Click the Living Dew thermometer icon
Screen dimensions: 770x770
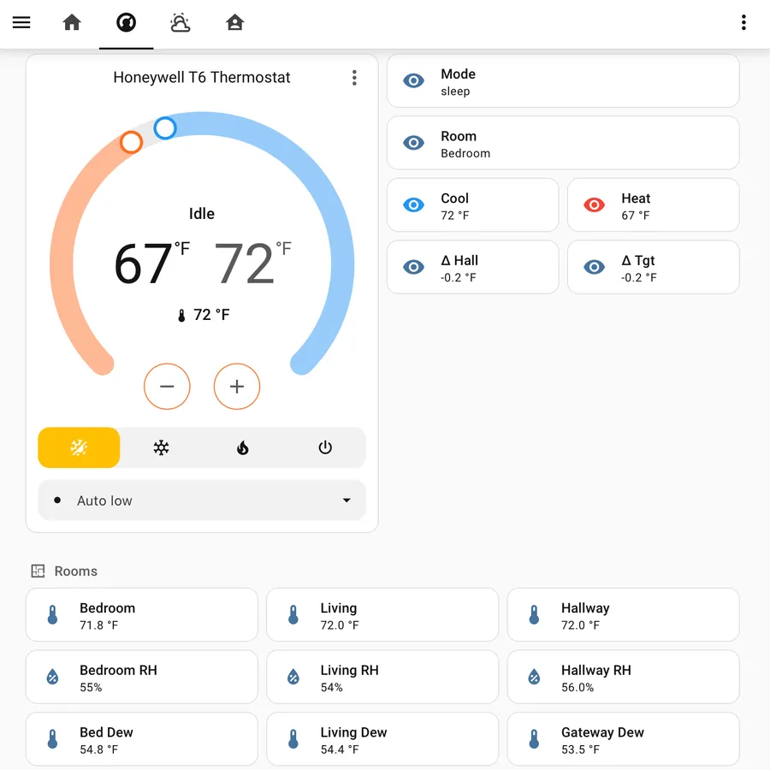[x=293, y=739]
